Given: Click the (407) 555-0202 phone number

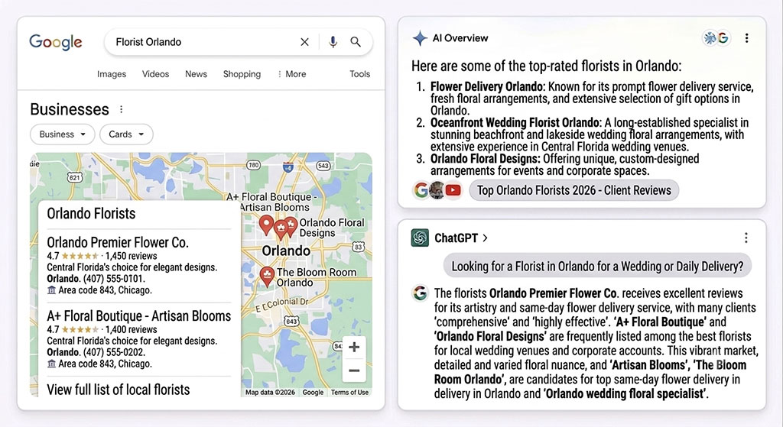Looking at the screenshot, I should pyautogui.click(x=114, y=351).
